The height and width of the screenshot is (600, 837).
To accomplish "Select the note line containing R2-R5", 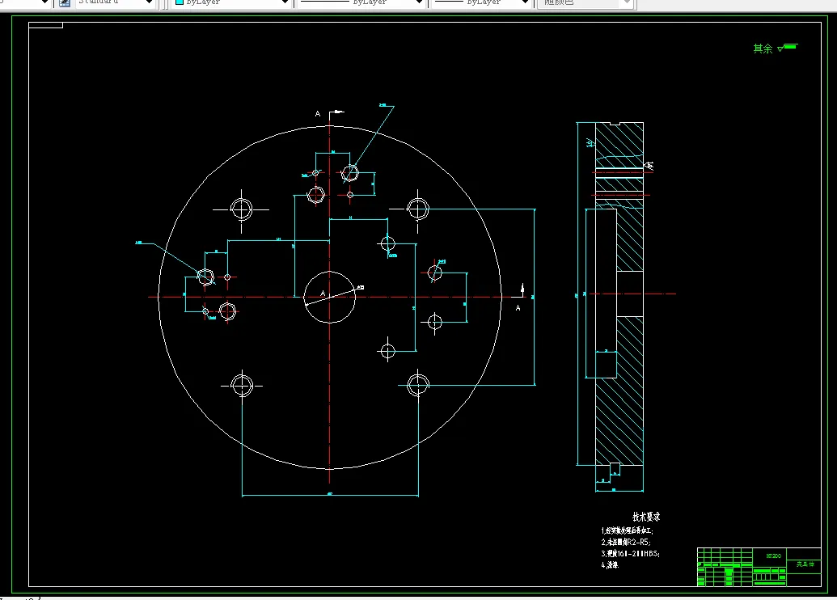I will [626, 542].
